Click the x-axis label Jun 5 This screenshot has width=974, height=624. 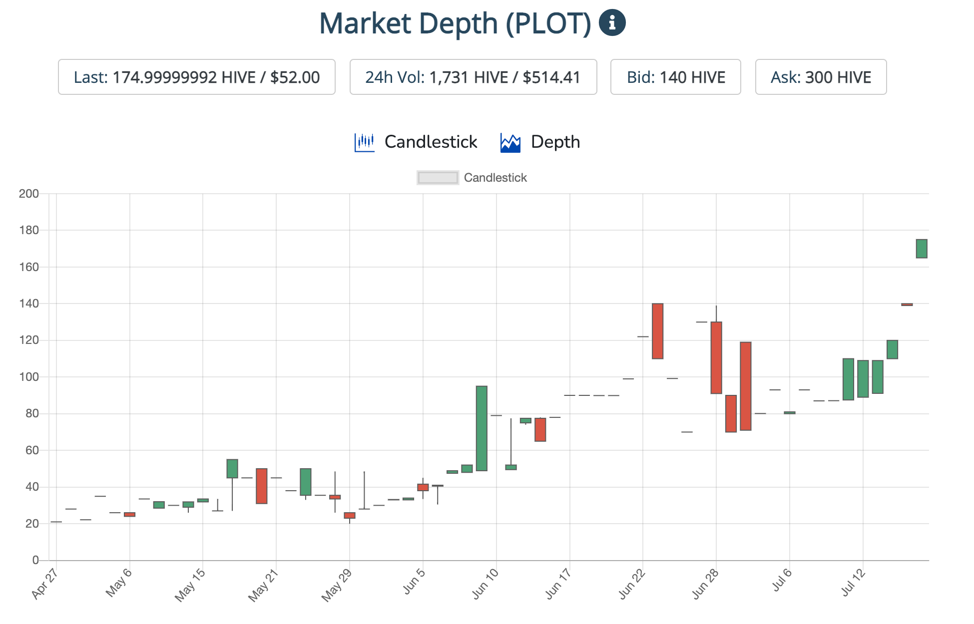pos(414,581)
